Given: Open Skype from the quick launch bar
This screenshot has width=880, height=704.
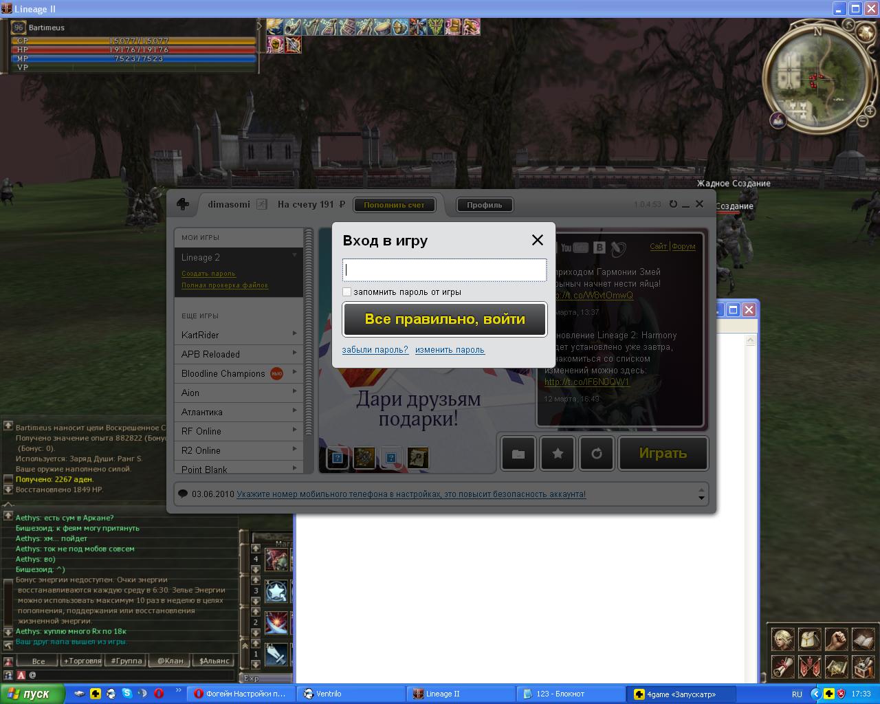Looking at the screenshot, I should [126, 694].
